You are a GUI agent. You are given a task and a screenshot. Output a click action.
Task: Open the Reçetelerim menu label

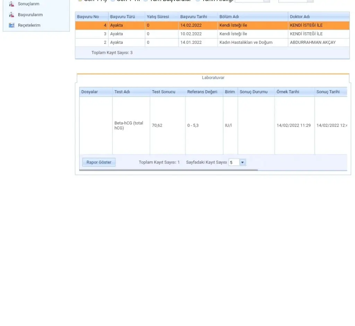coord(29,25)
